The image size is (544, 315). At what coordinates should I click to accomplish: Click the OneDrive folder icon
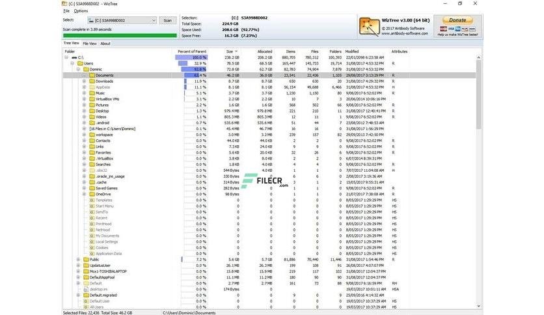(92, 195)
